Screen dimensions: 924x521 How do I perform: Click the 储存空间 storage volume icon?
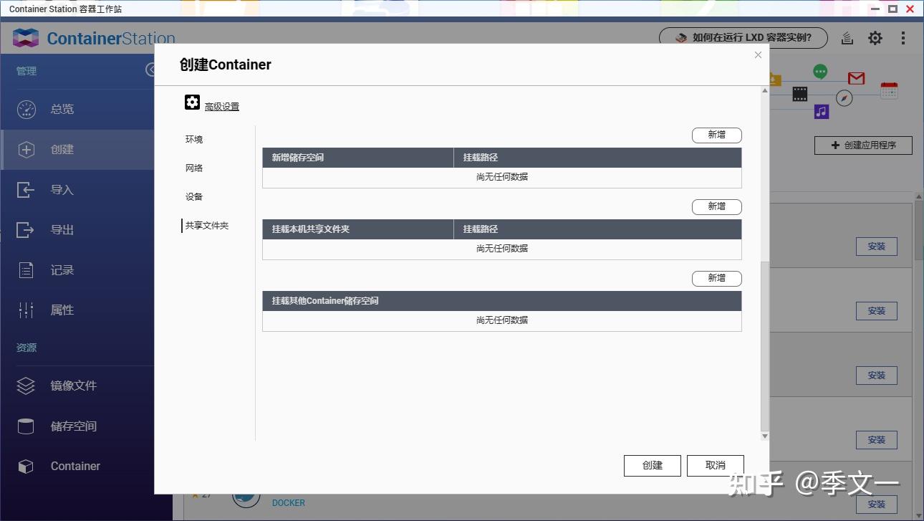26,426
